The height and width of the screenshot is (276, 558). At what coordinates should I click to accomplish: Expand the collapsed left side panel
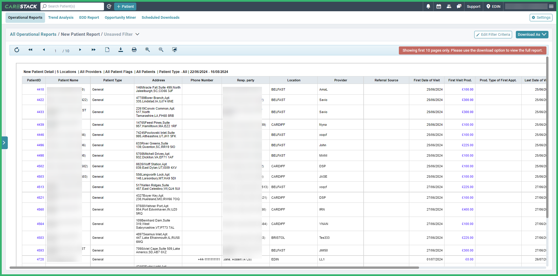(x=4, y=142)
